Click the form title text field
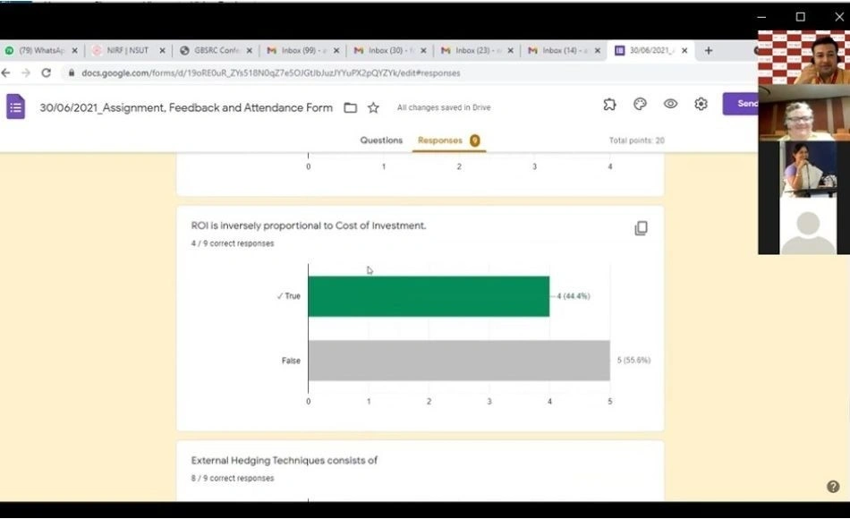This screenshot has width=850, height=519. (x=186, y=107)
